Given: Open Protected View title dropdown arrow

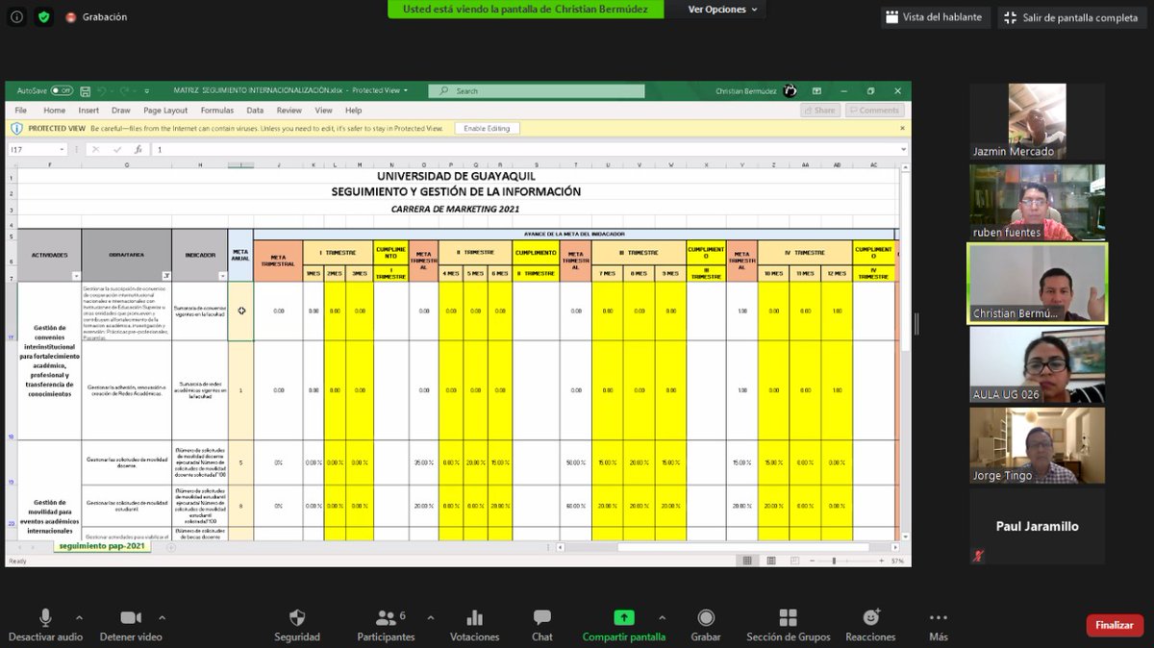Looking at the screenshot, I should (x=405, y=90).
